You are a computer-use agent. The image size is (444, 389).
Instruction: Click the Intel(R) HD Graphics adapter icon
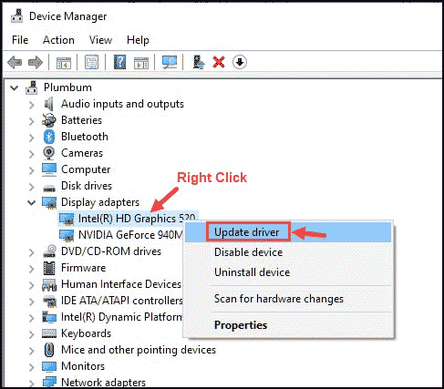[67, 220]
